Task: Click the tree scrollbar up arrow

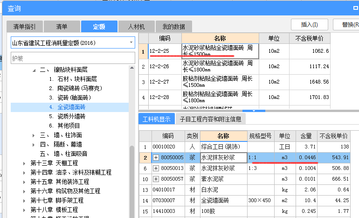Action: 132,68
